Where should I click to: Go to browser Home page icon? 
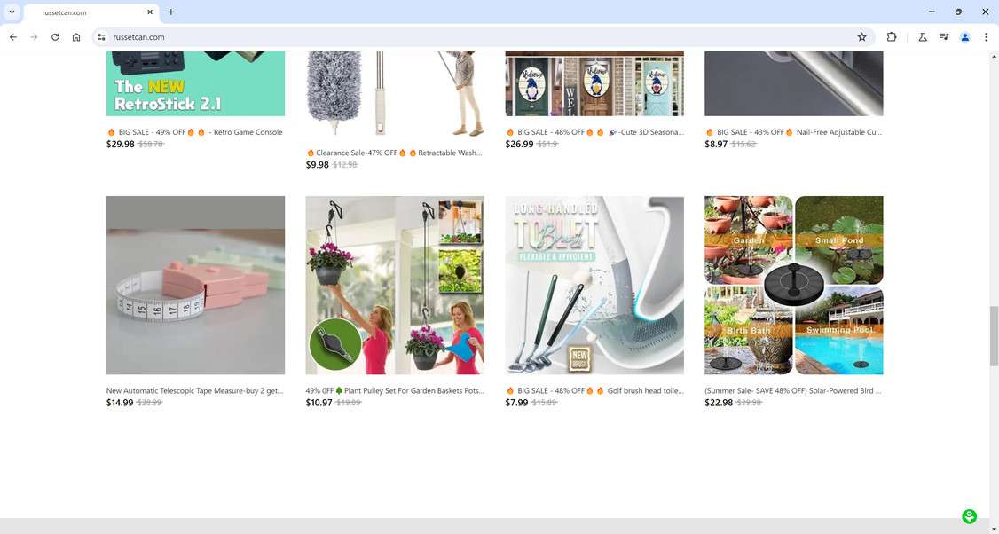76,37
